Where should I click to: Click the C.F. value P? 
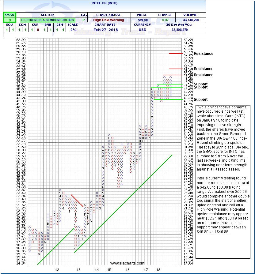(84, 20)
